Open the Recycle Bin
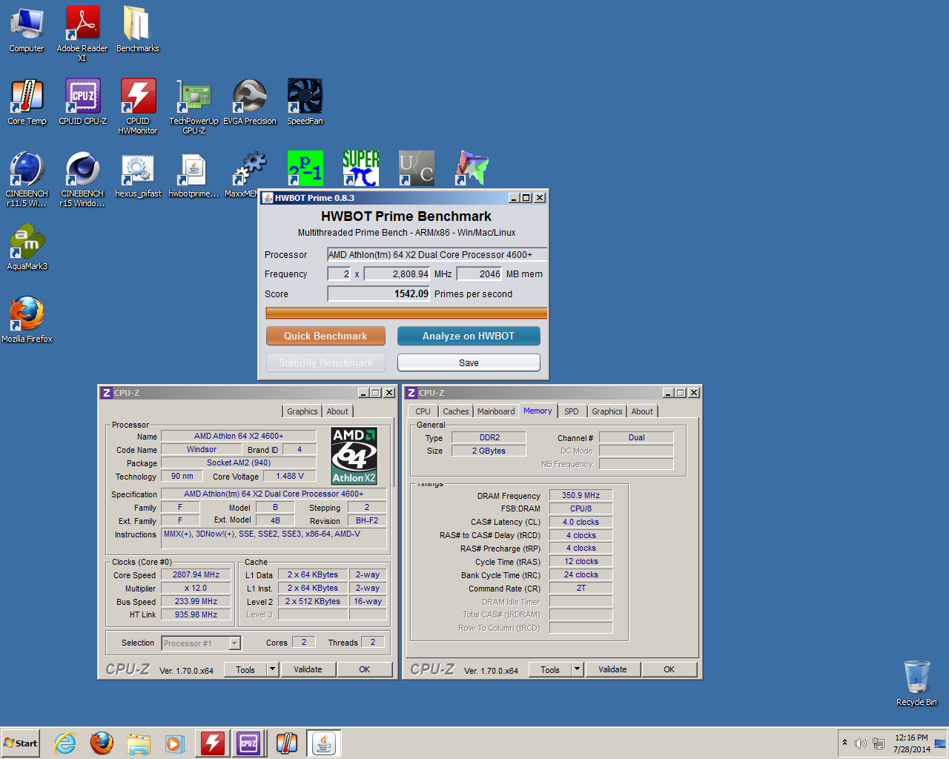This screenshot has height=759, width=949. click(916, 683)
